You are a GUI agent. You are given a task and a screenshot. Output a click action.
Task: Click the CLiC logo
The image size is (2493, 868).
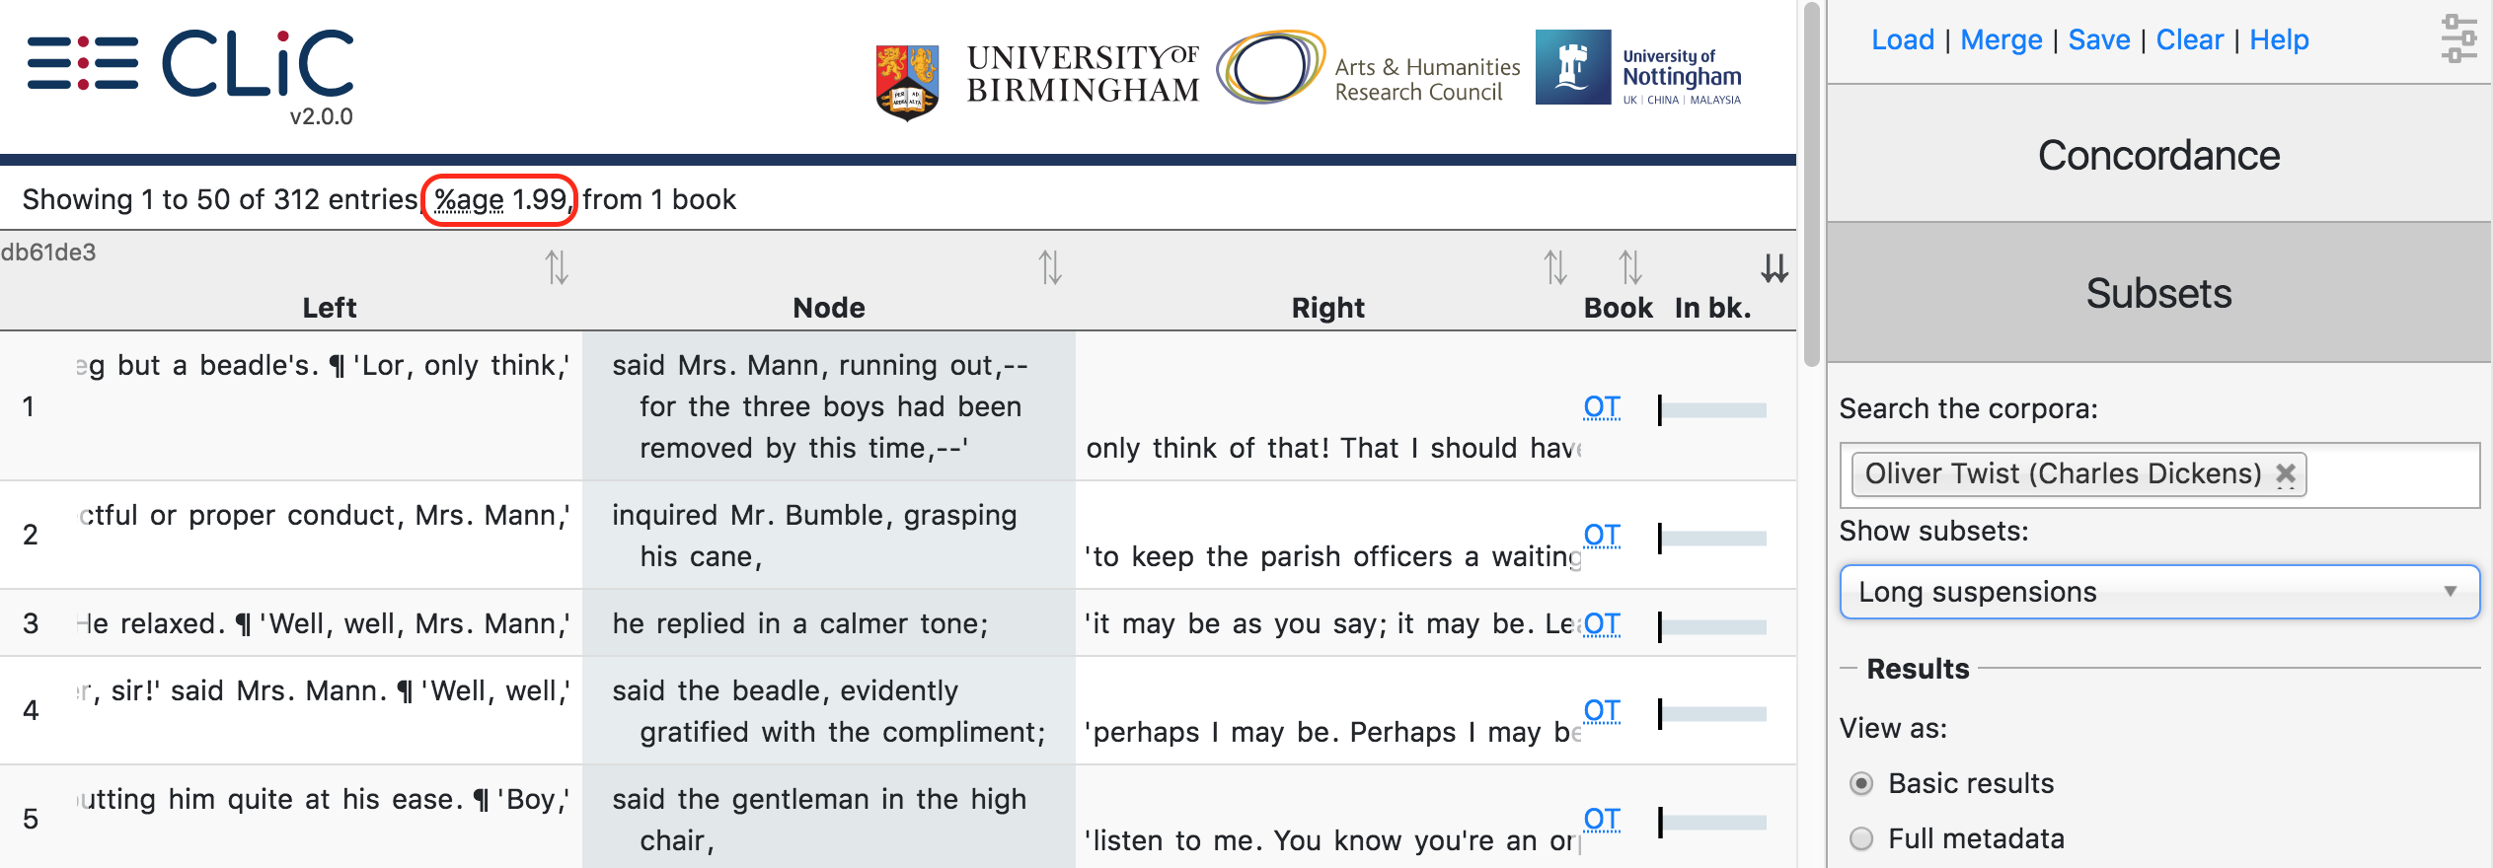tap(190, 65)
